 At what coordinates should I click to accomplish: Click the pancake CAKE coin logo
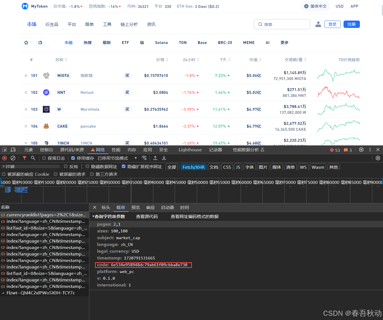(46, 126)
